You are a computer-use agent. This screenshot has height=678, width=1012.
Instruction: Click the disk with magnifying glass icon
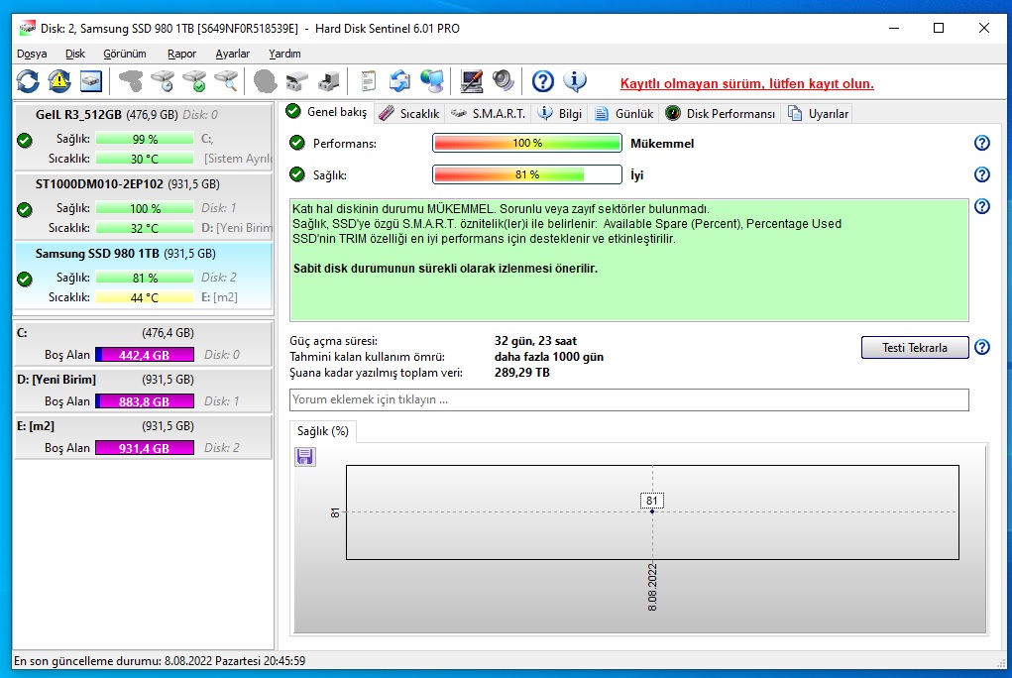[227, 81]
